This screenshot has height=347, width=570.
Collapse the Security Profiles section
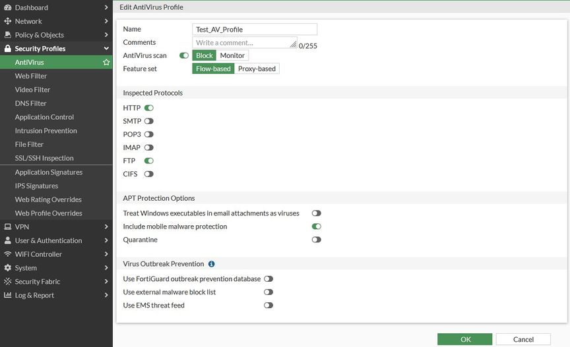(x=106, y=49)
